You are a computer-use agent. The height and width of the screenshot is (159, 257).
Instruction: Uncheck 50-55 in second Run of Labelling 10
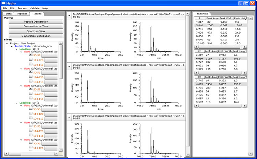[x=30, y=72]
